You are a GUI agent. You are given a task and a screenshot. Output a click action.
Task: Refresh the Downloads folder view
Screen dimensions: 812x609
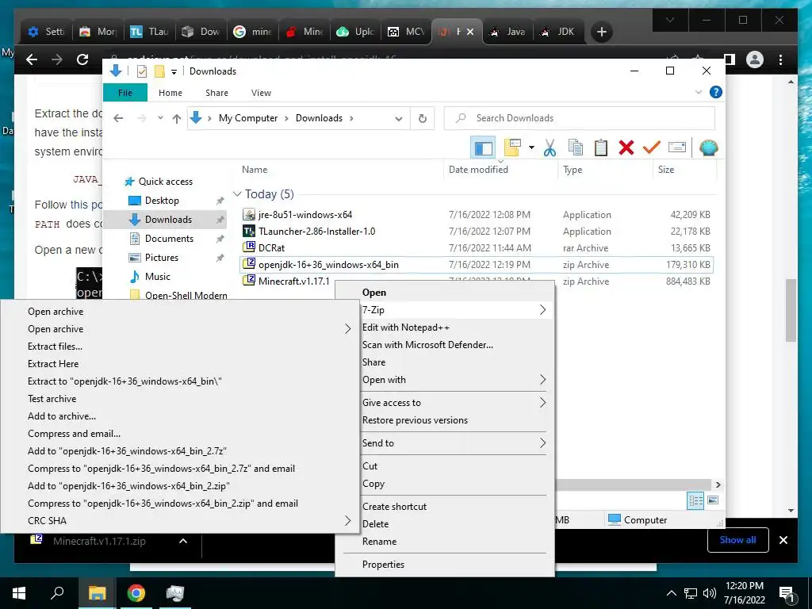coord(423,119)
